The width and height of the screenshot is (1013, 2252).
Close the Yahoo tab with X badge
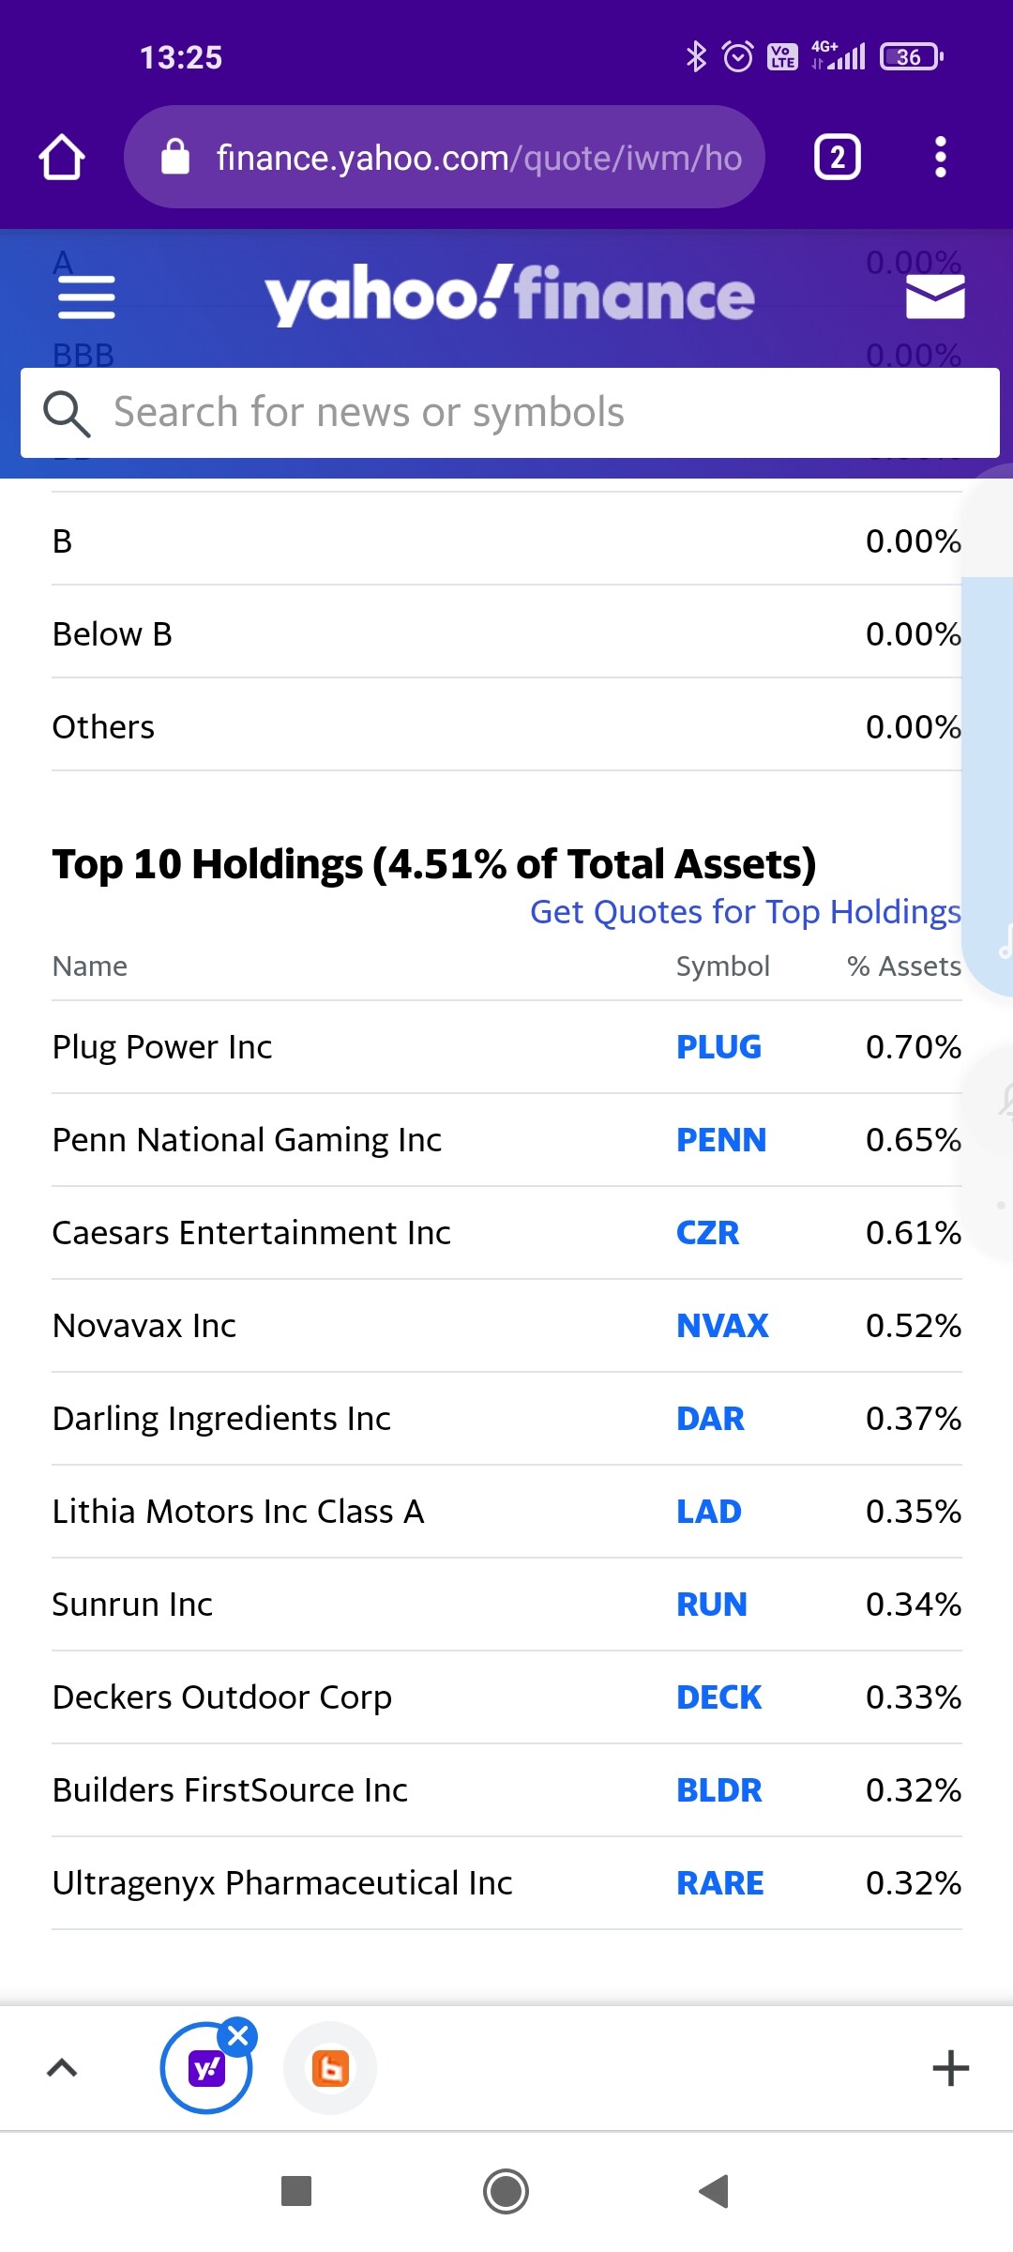(x=238, y=2036)
